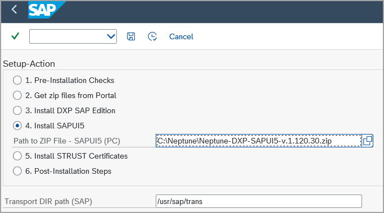Open the value help for ZIP path
This screenshot has width=384, height=213.
coord(367,141)
